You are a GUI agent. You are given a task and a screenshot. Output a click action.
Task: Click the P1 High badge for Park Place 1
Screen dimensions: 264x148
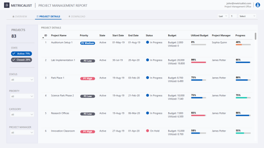point(87,79)
